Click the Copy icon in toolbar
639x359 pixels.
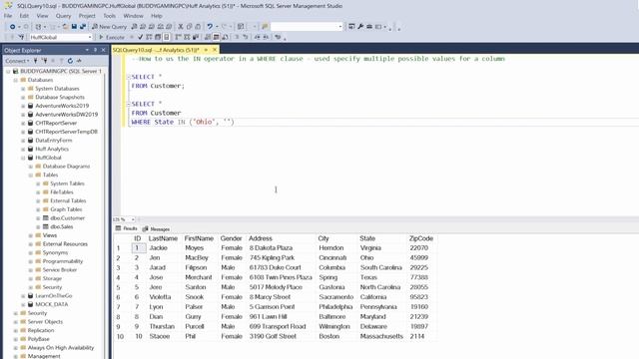pos(189,27)
